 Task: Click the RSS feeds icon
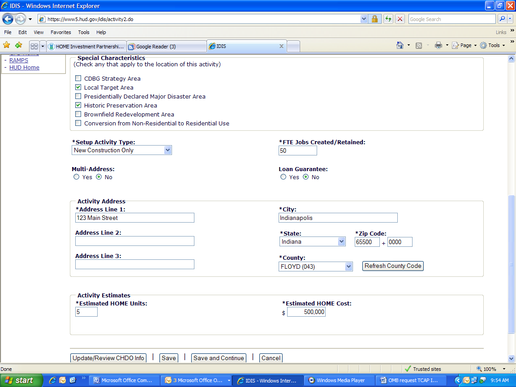tap(419, 45)
